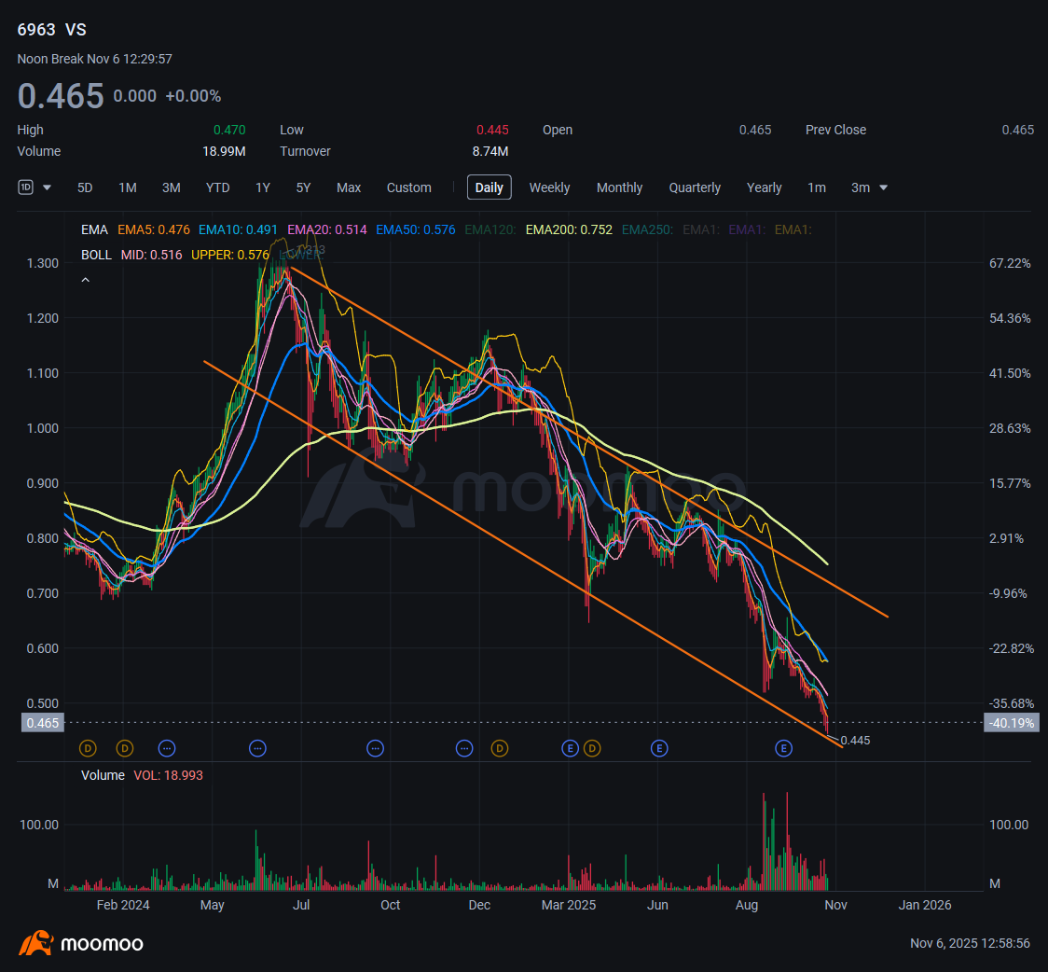
Task: Click the EMA50 value label
Action: (416, 230)
